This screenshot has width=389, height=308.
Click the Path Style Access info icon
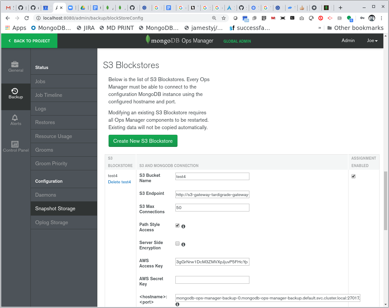point(183,227)
